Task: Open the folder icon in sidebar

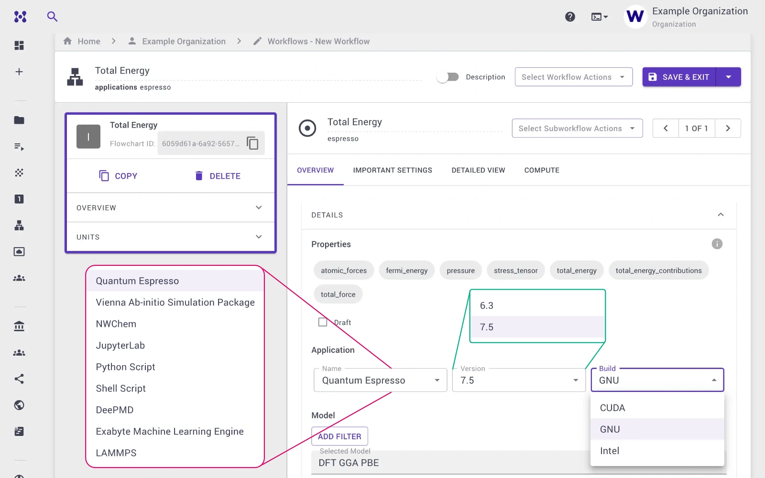Action: click(19, 120)
